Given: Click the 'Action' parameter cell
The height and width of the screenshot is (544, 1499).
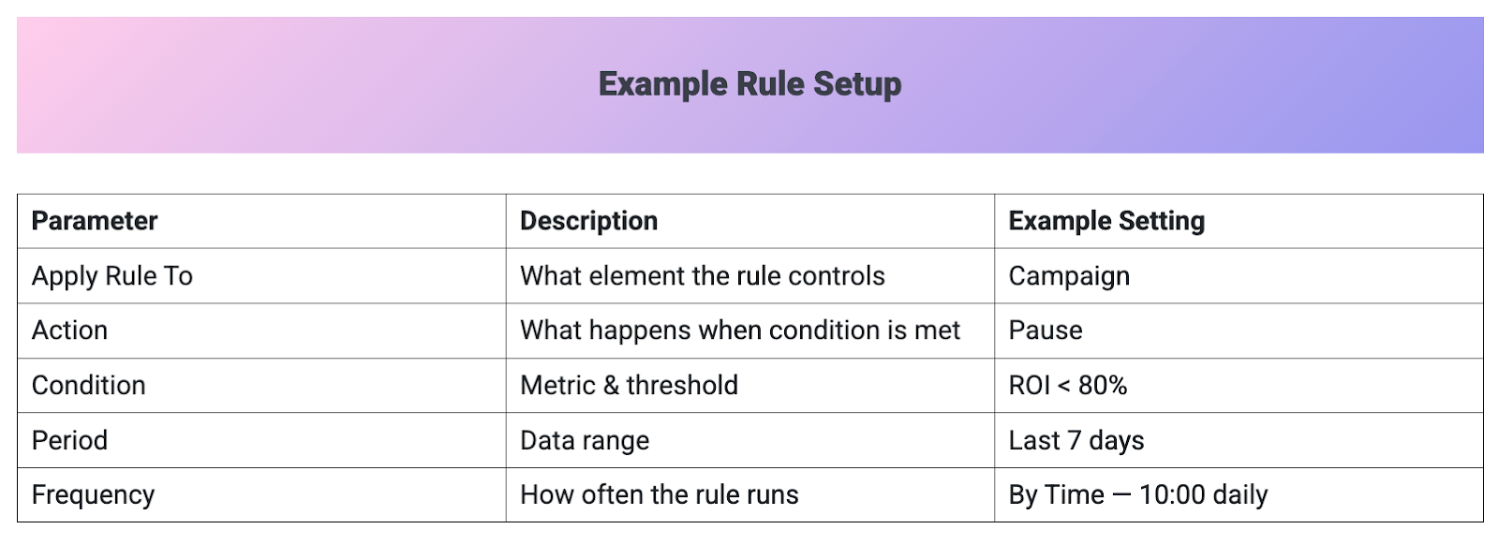Looking at the screenshot, I should click(70, 331).
